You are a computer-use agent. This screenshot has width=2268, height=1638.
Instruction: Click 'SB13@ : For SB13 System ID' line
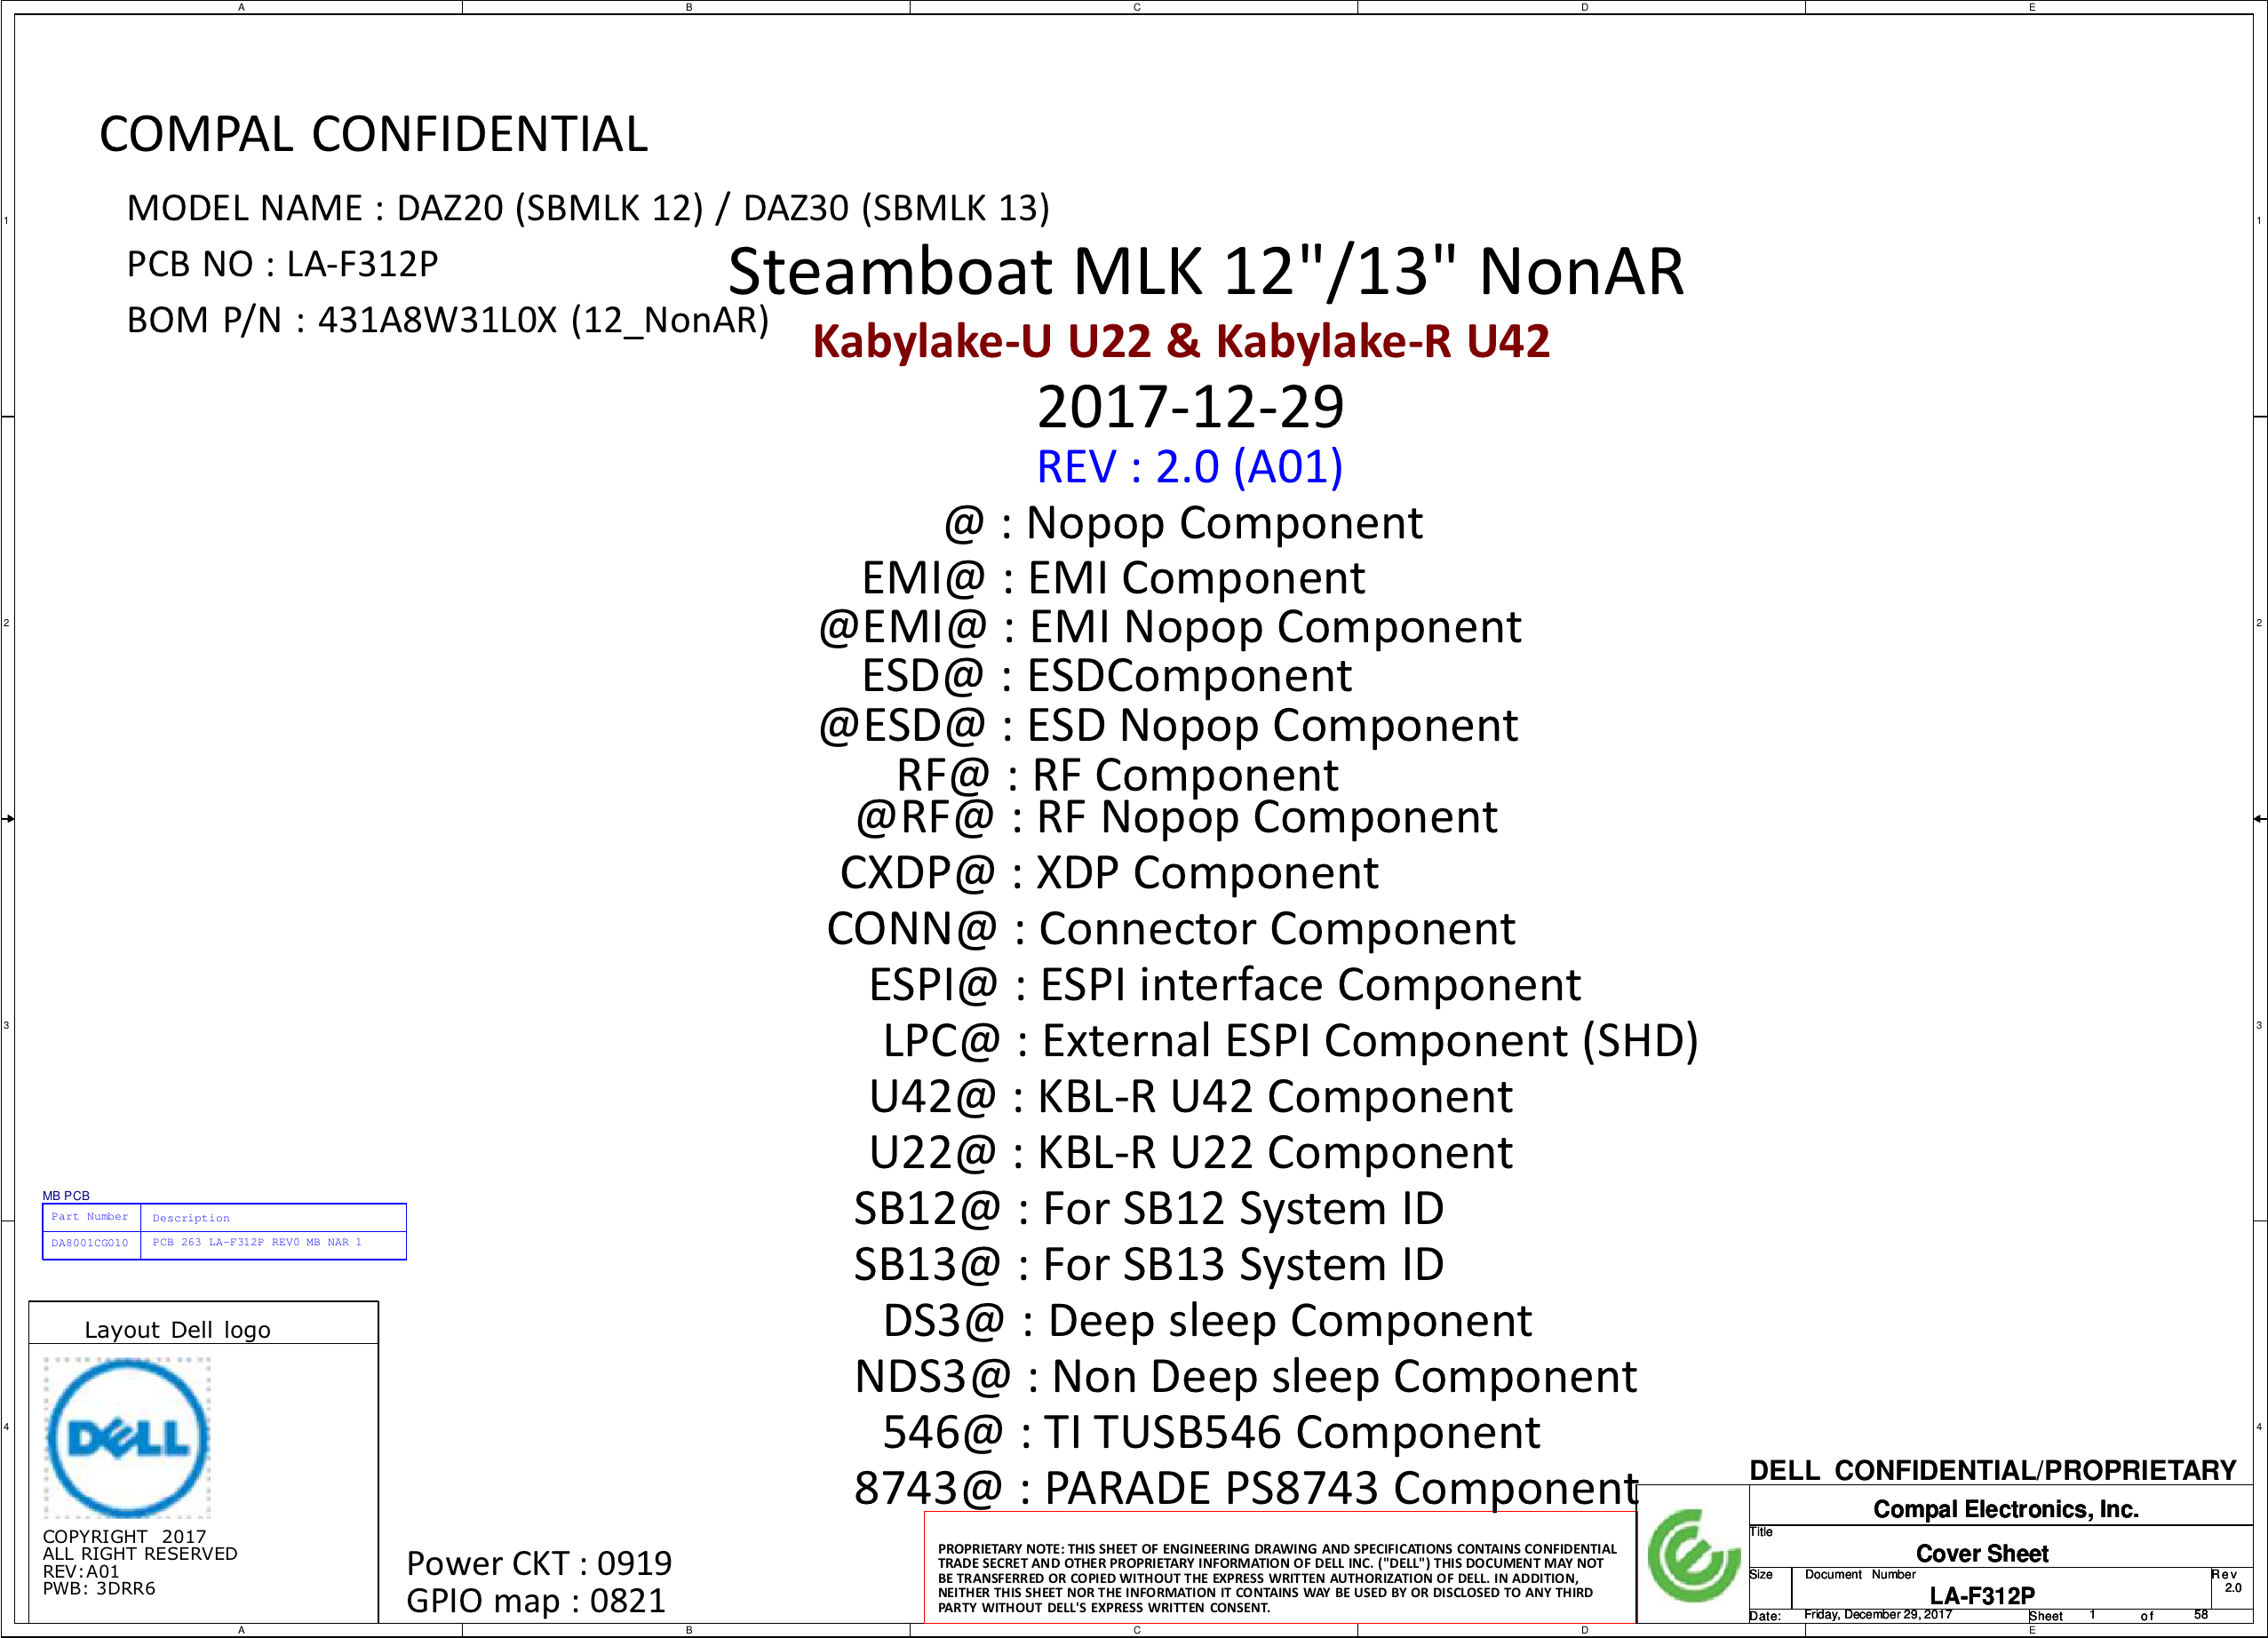coord(1149,1265)
